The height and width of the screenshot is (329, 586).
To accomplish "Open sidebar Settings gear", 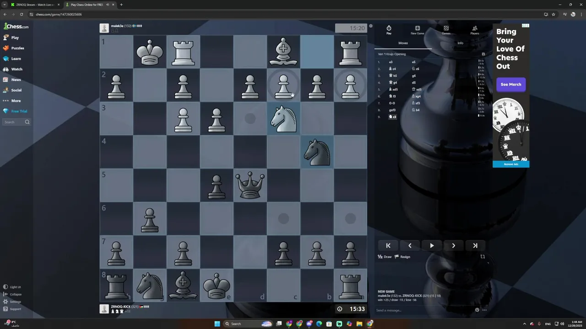I will 12,302.
